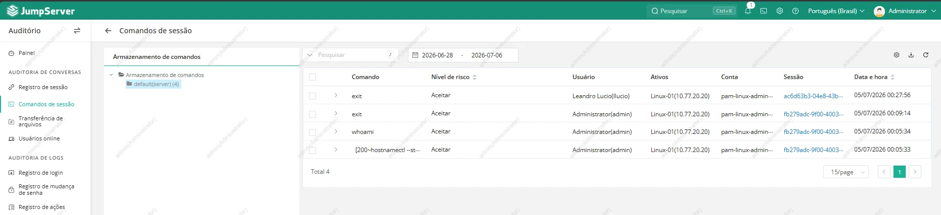
Task: Open session link in 00:09:14 row
Action: pyautogui.click(x=813, y=114)
